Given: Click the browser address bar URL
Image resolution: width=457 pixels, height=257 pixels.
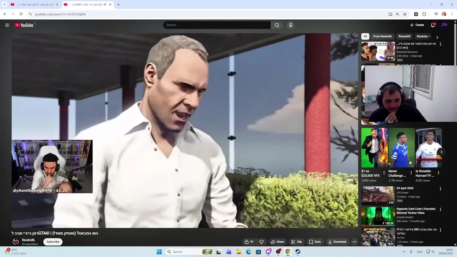Looking at the screenshot, I should click(60, 14).
